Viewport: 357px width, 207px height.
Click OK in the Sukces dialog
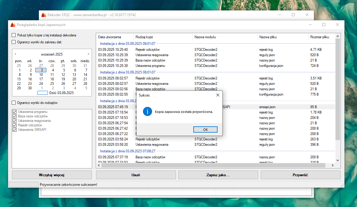tap(205, 130)
